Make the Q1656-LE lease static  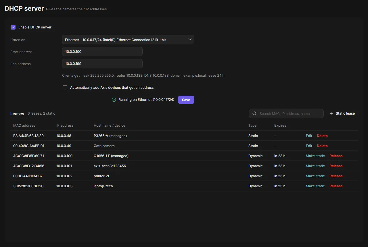(x=315, y=156)
